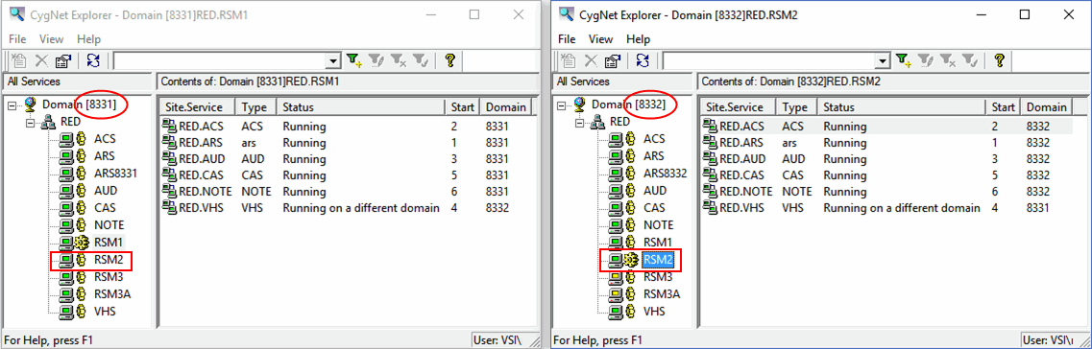Open filter combo box dropdown in RSM2 window

point(884,61)
